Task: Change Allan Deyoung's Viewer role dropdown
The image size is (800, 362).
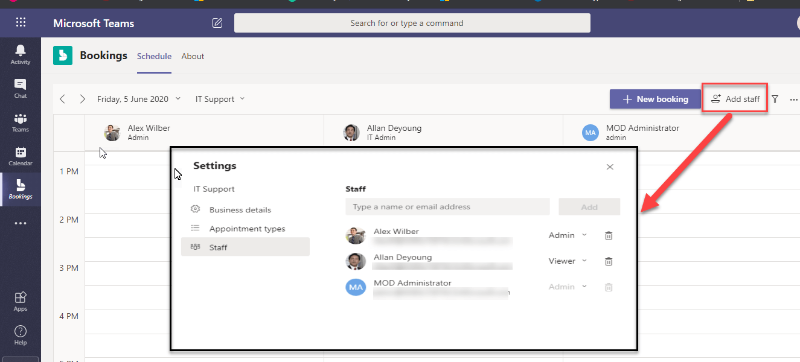Action: point(568,261)
